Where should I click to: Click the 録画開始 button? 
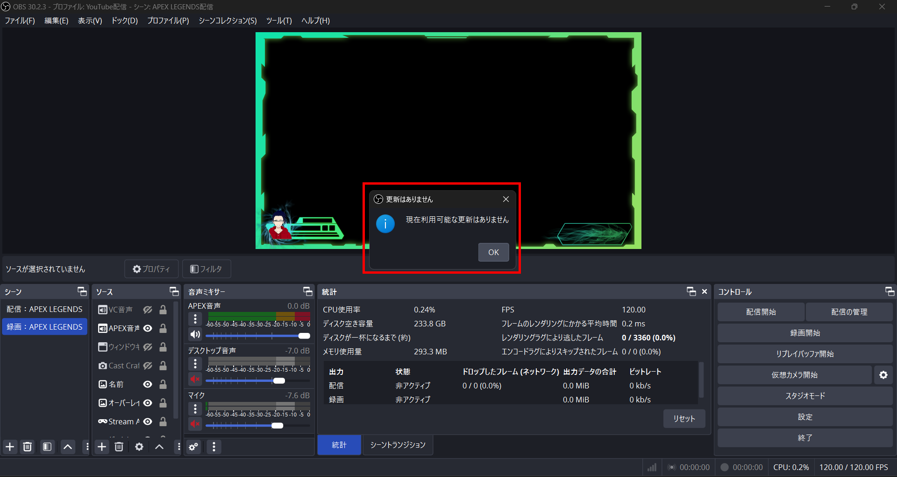tap(805, 333)
